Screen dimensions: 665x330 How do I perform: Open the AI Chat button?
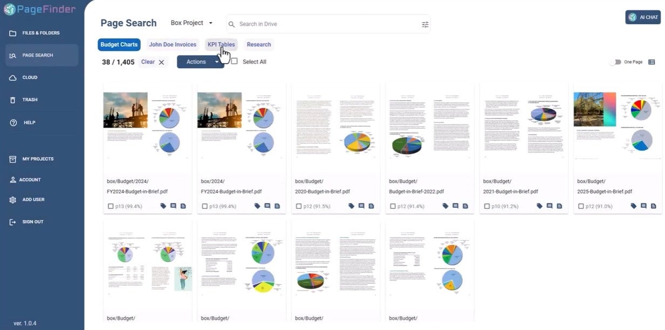pyautogui.click(x=643, y=17)
